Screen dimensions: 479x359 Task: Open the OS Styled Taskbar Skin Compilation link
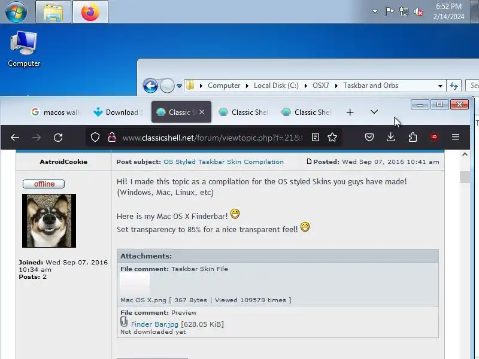[223, 162]
